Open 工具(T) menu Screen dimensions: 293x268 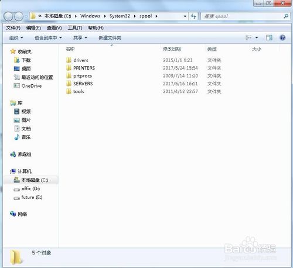coord(75,28)
